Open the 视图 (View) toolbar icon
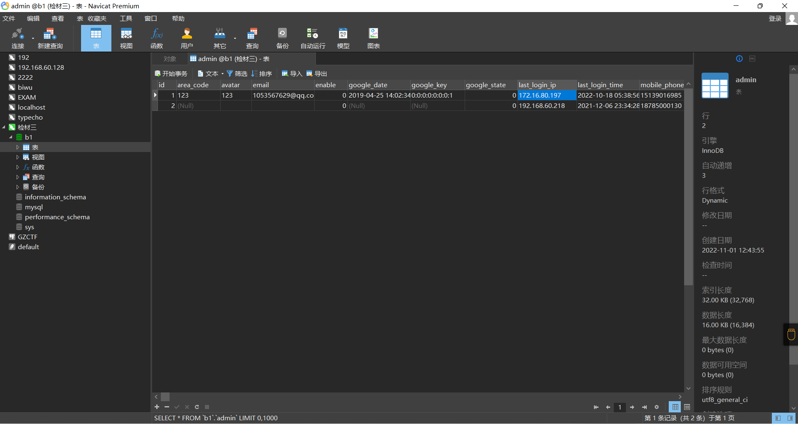798x424 pixels. [126, 38]
